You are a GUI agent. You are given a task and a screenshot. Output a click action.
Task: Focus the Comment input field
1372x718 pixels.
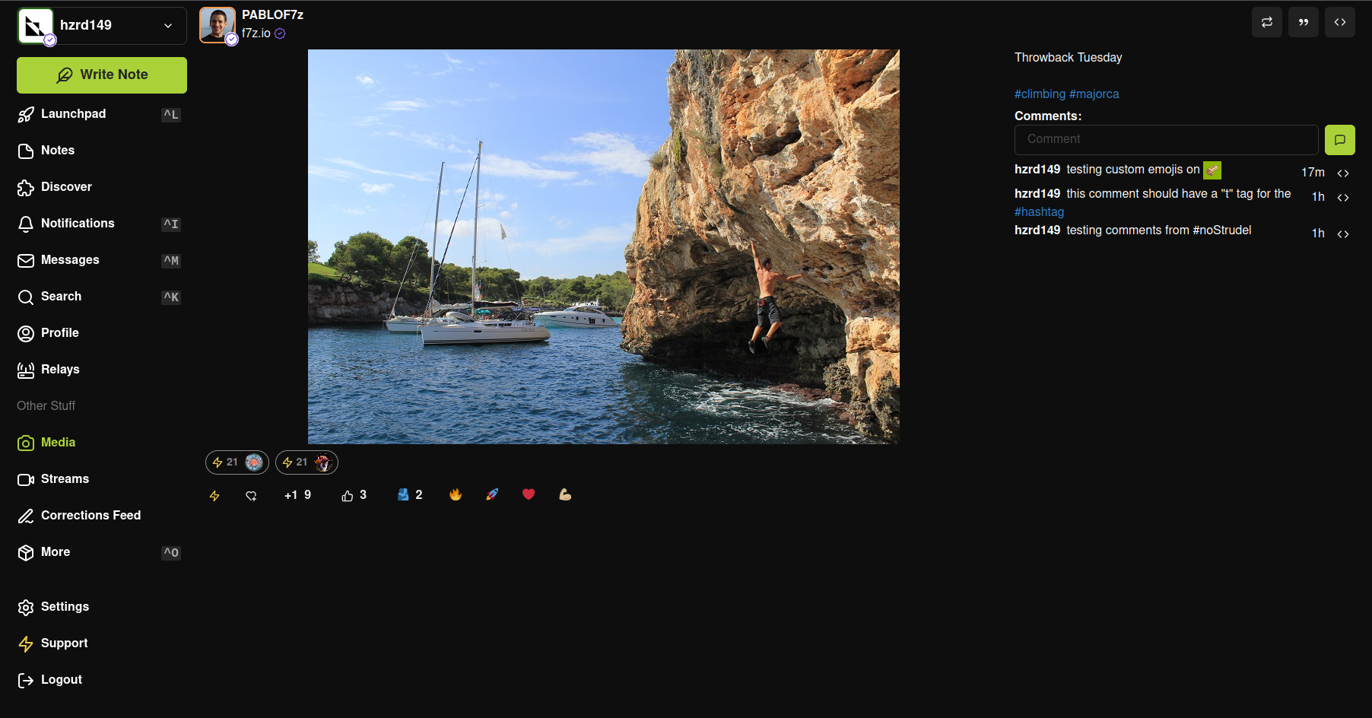tap(1165, 140)
